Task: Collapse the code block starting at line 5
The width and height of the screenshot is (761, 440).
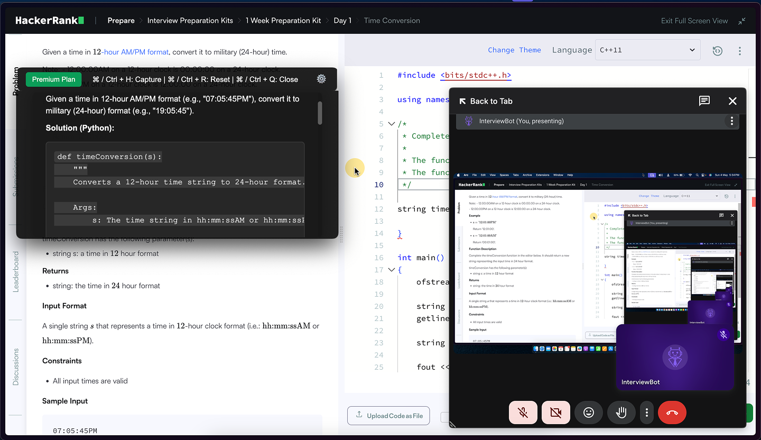Action: pyautogui.click(x=391, y=123)
